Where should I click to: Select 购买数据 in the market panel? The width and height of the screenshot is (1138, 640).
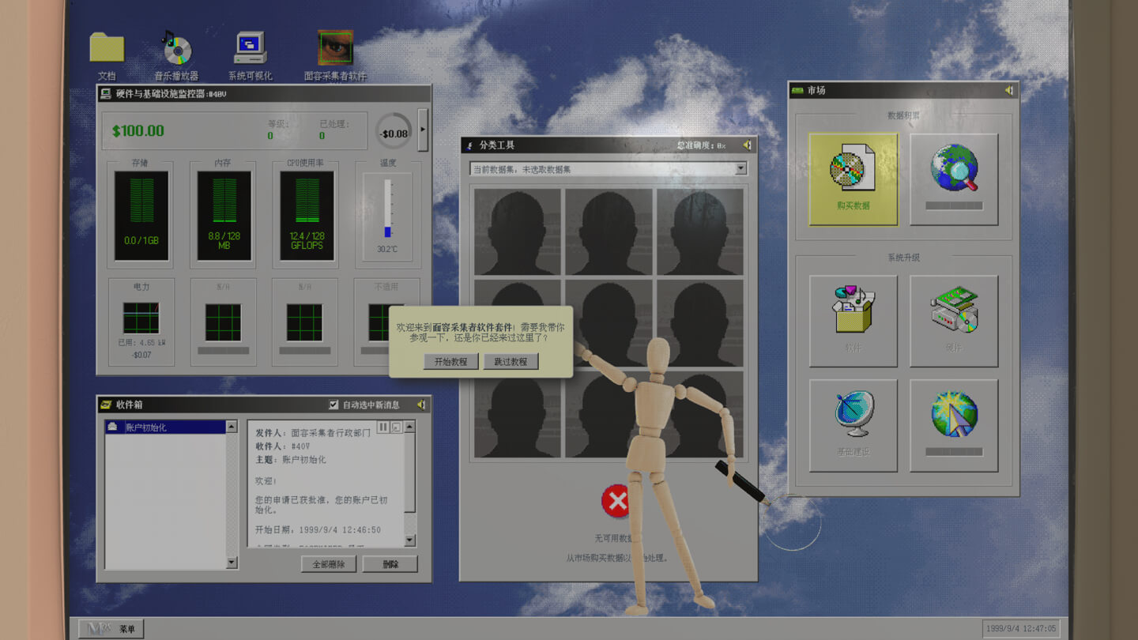[x=853, y=178]
